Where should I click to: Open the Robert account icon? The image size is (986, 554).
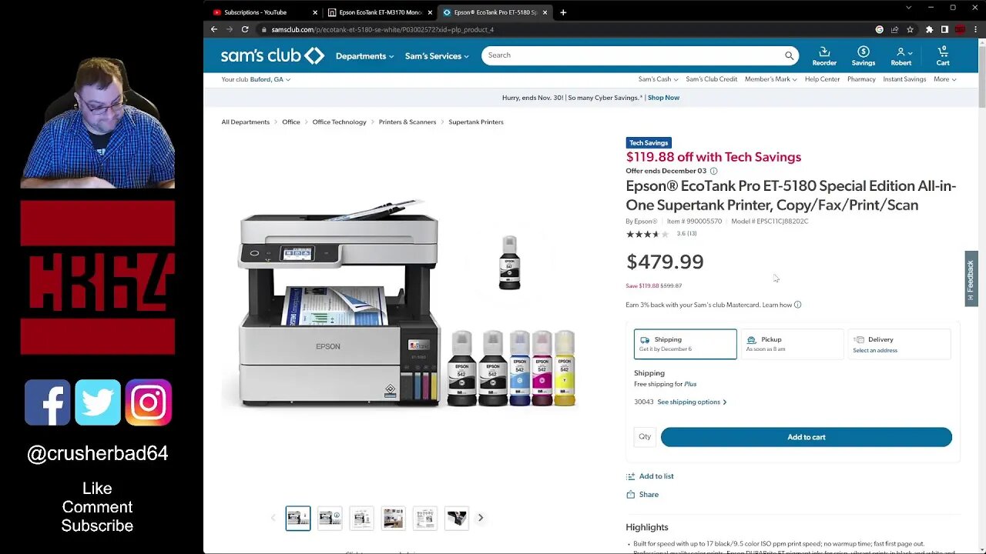pyautogui.click(x=900, y=56)
